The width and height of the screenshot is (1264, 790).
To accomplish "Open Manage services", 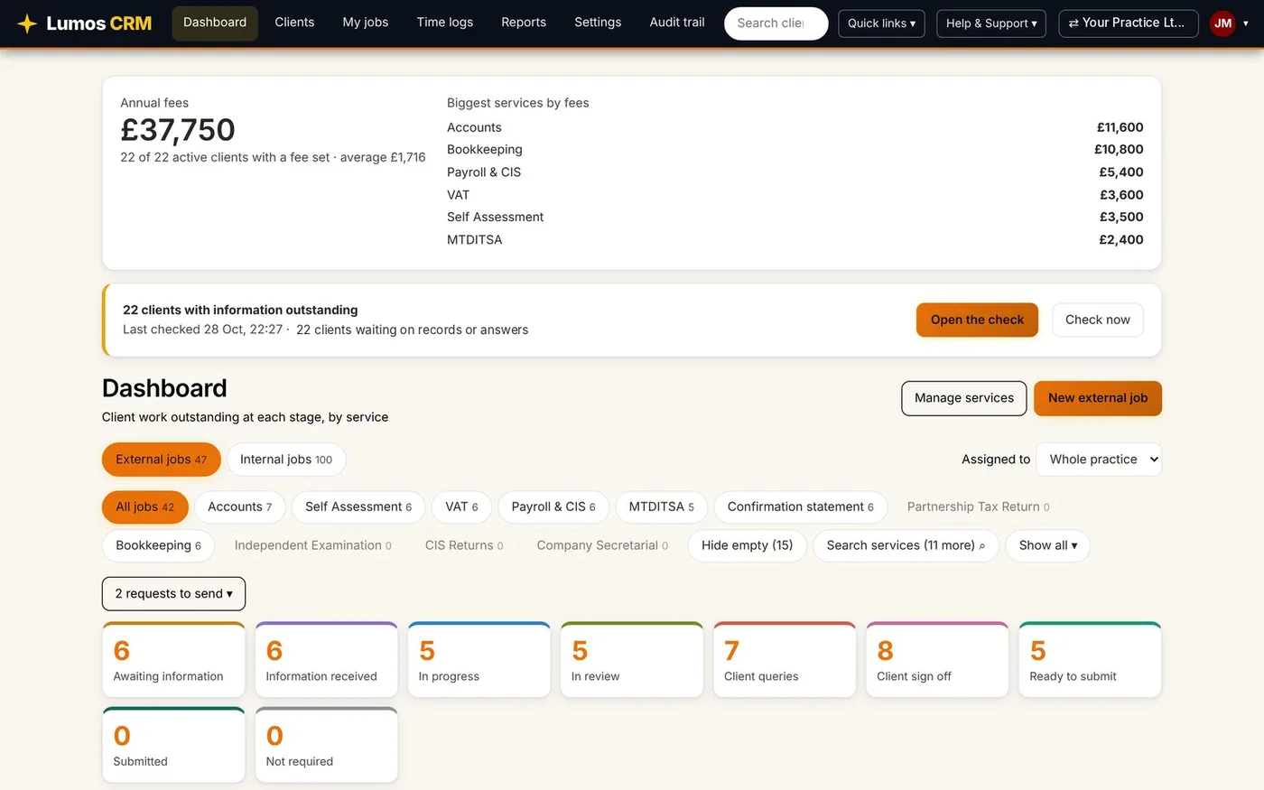I will (x=964, y=398).
